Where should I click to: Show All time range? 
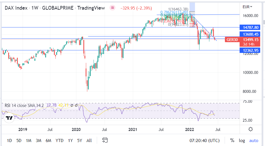(x=89, y=140)
